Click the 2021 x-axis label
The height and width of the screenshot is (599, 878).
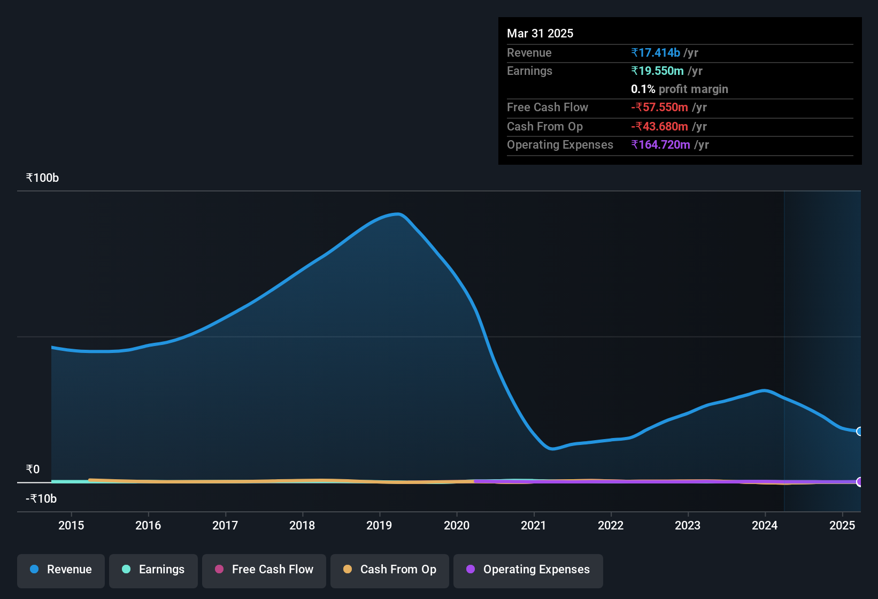point(534,525)
